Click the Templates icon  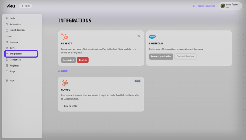click(x=7, y=65)
